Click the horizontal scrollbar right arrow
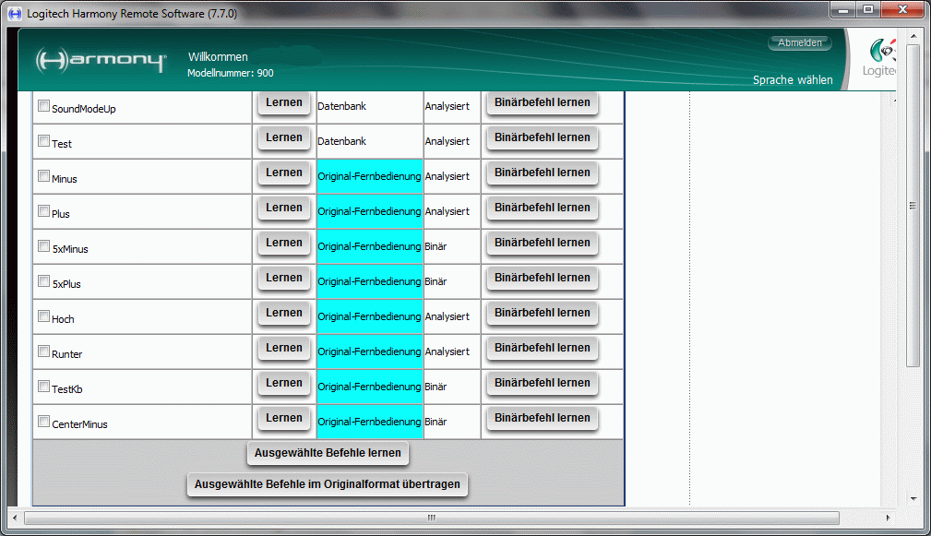Viewport: 931px width, 536px height. click(x=888, y=518)
